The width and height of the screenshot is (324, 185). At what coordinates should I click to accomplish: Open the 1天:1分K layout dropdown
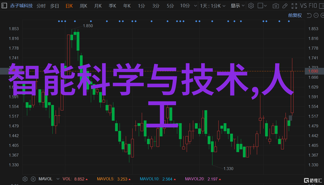213,6
